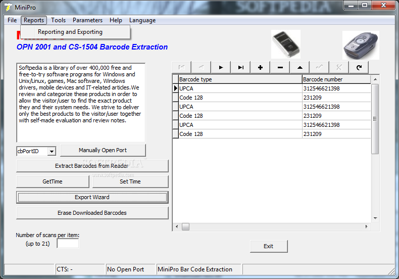Viewport: 399px width, 279px height.
Task: Open the File menu
Action: [12, 20]
